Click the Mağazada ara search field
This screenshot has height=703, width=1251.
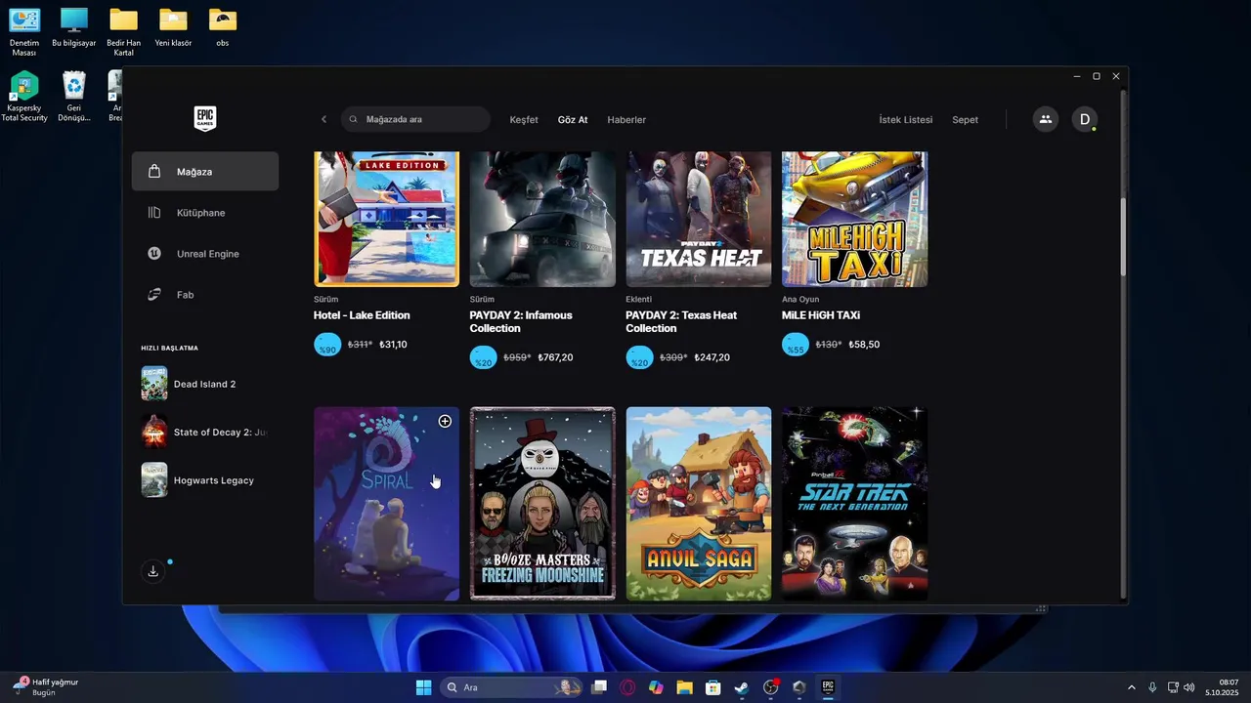415,119
